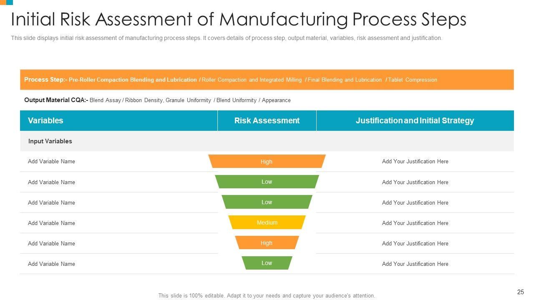Select the Output Material CQA line
This screenshot has height=300, width=534.
[x=157, y=100]
